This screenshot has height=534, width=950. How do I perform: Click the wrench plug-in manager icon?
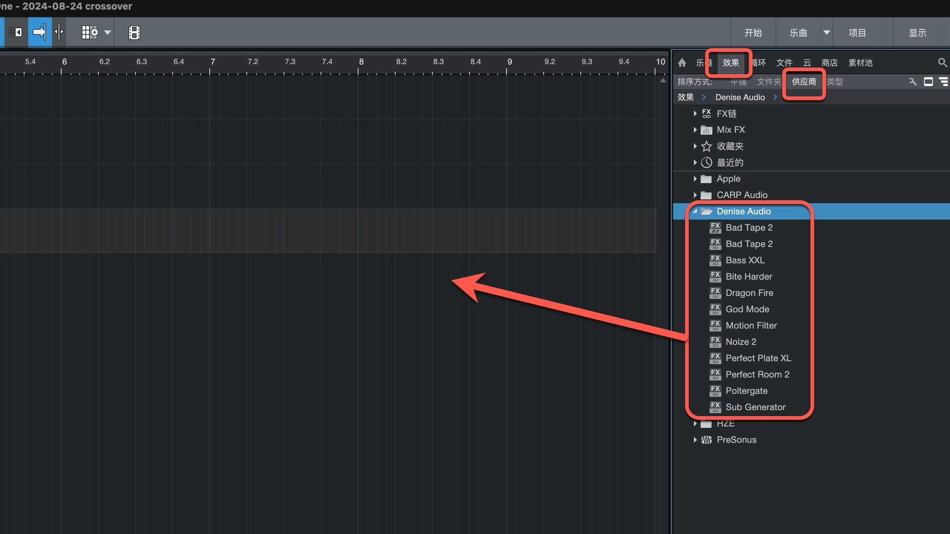913,82
